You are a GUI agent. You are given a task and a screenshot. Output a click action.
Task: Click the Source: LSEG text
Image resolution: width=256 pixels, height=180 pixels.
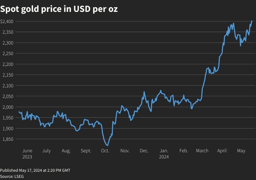(x=12, y=176)
